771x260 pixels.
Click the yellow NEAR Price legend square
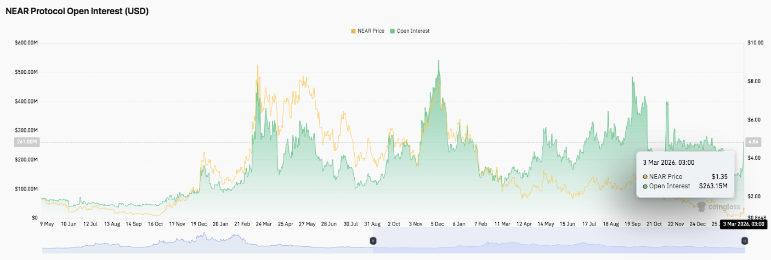pyautogui.click(x=353, y=31)
